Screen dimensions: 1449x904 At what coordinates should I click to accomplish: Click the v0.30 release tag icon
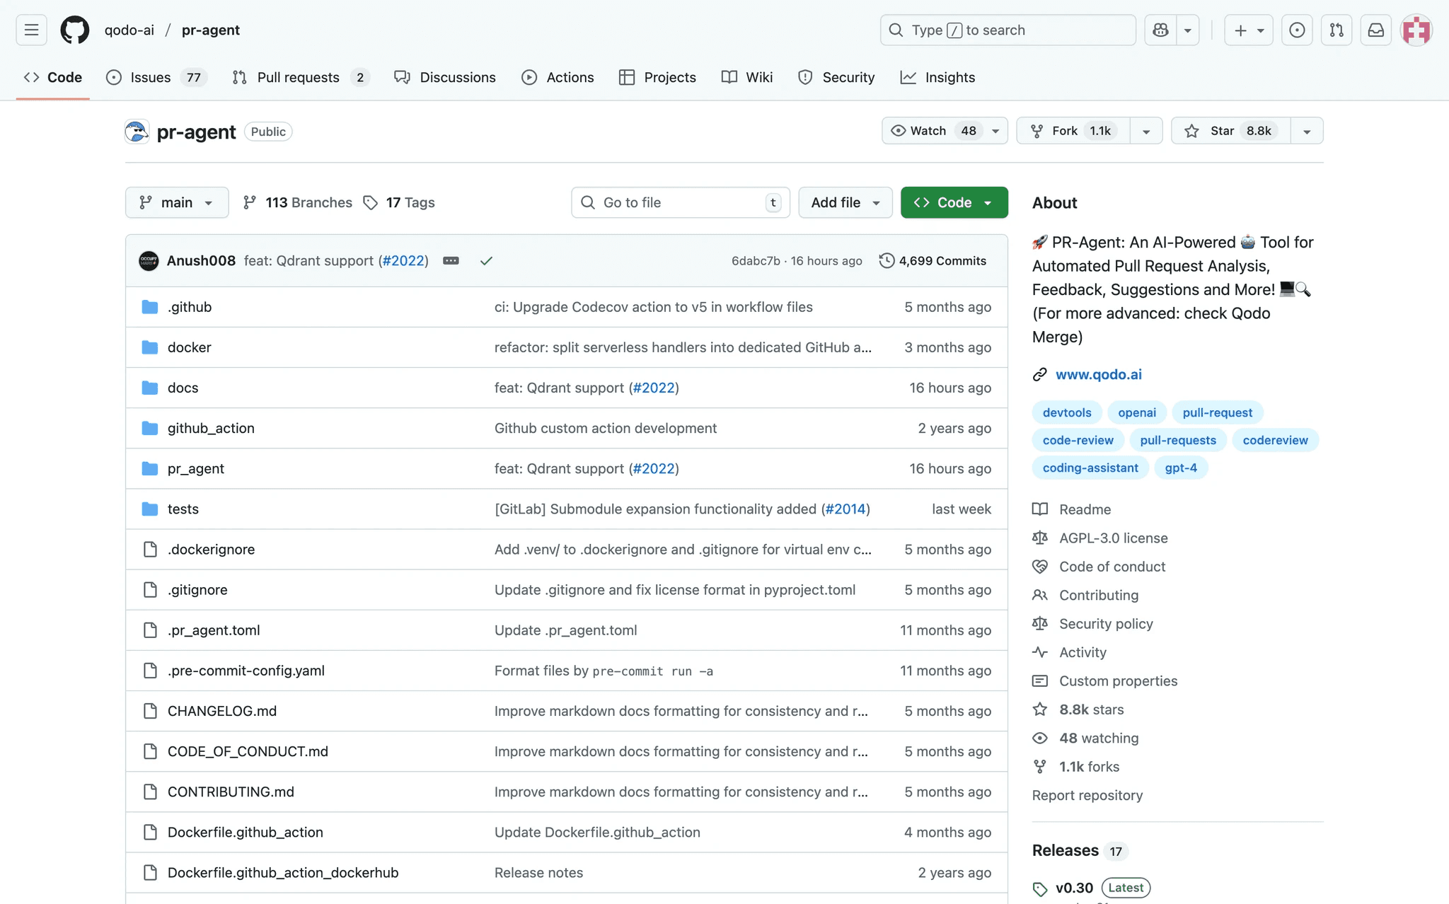[1040, 889]
